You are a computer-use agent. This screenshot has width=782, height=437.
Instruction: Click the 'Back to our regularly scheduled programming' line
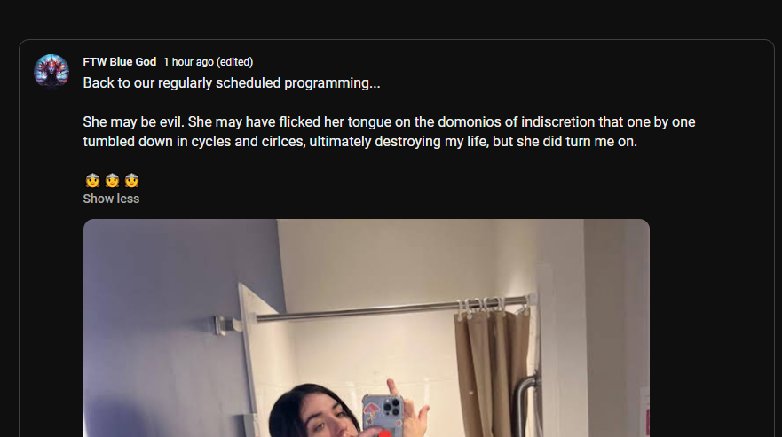pos(232,82)
